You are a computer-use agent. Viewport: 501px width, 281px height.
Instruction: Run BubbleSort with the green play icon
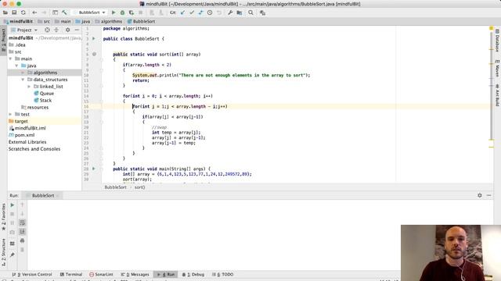(114, 12)
